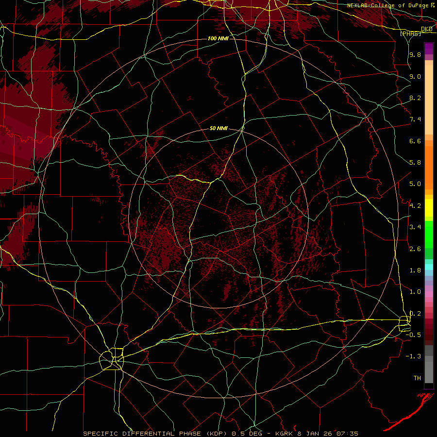Screen dimensions: 437x437
Task: Select the pink legend swatch near 1.0
Action: 429,294
